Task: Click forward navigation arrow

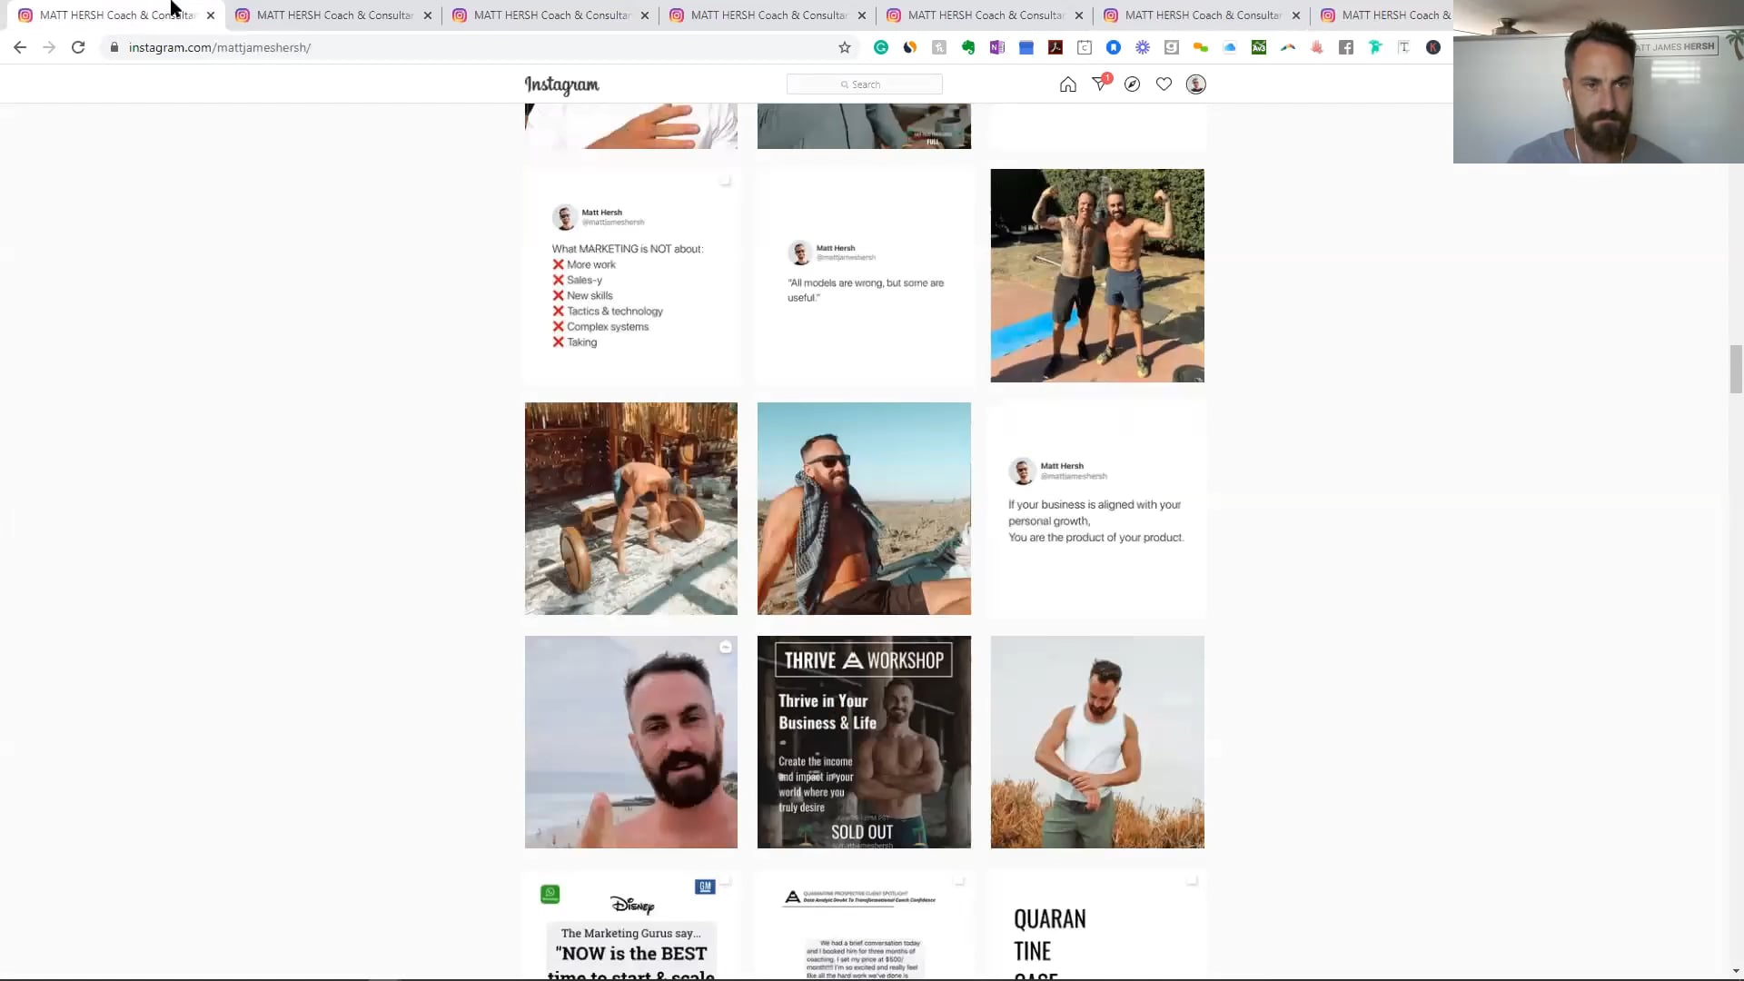Action: (x=49, y=47)
